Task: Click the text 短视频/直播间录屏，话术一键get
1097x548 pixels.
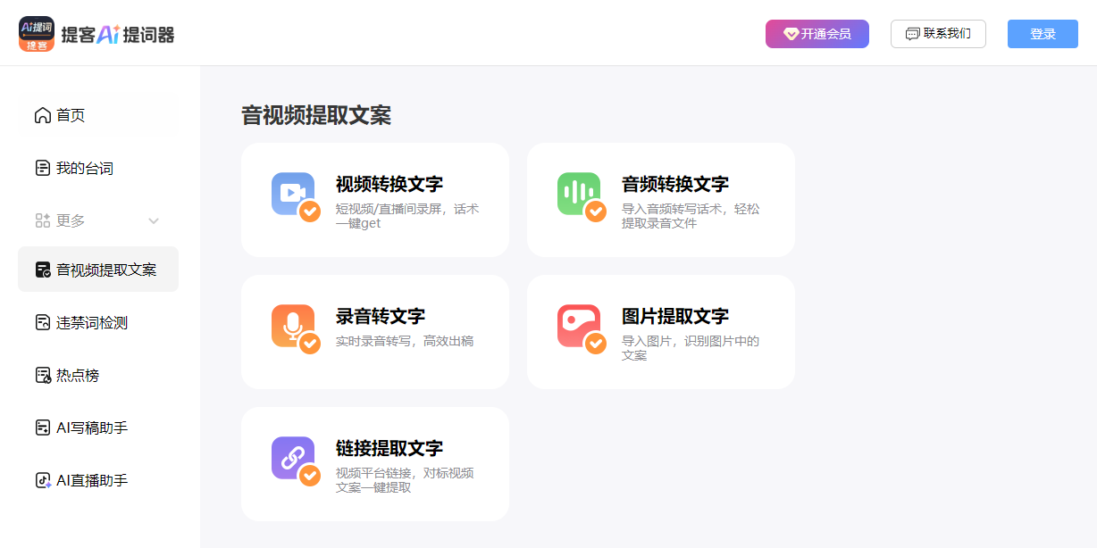Action: (x=407, y=216)
